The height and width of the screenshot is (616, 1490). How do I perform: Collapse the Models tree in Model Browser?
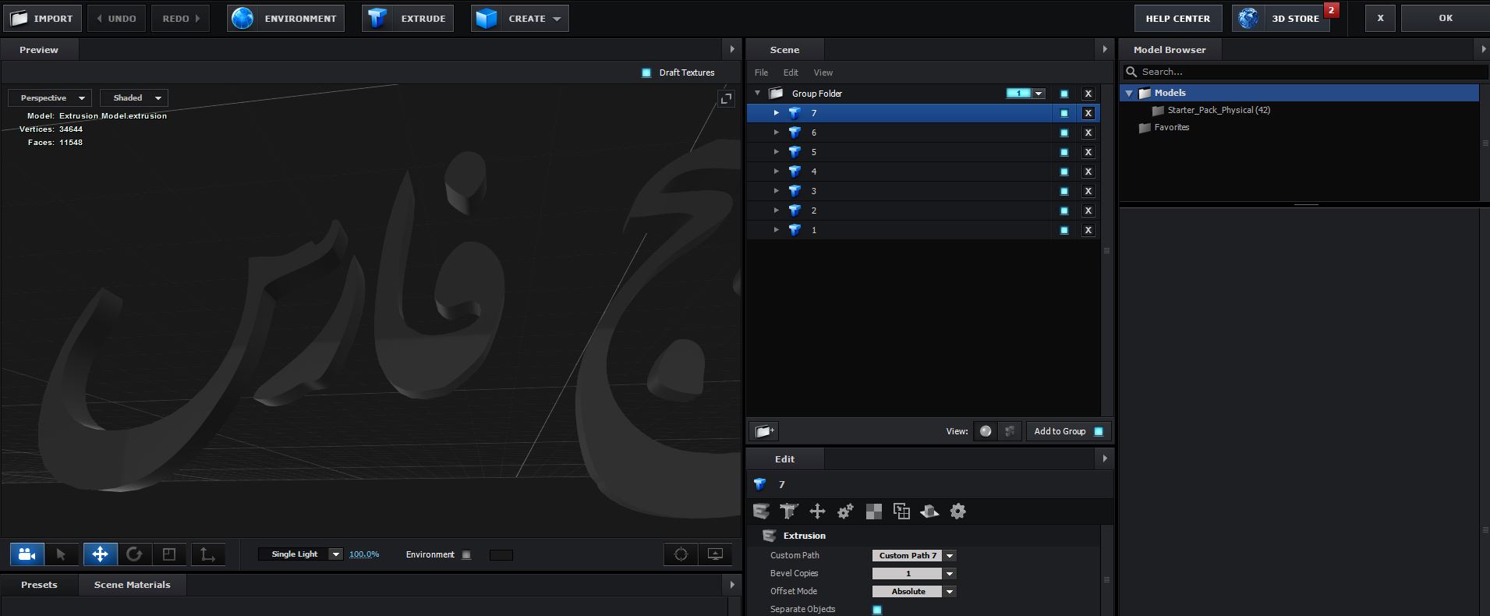click(x=1129, y=93)
